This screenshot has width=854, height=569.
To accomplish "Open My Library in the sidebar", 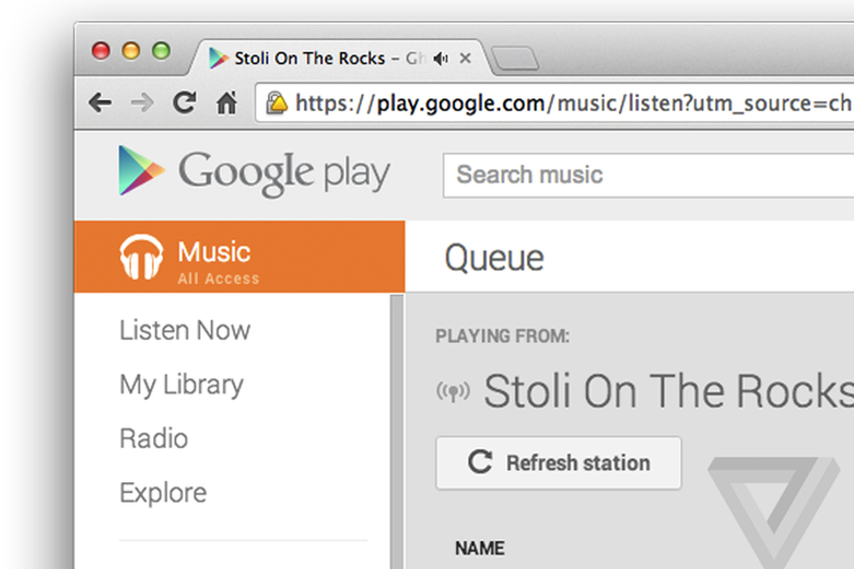I will (181, 385).
